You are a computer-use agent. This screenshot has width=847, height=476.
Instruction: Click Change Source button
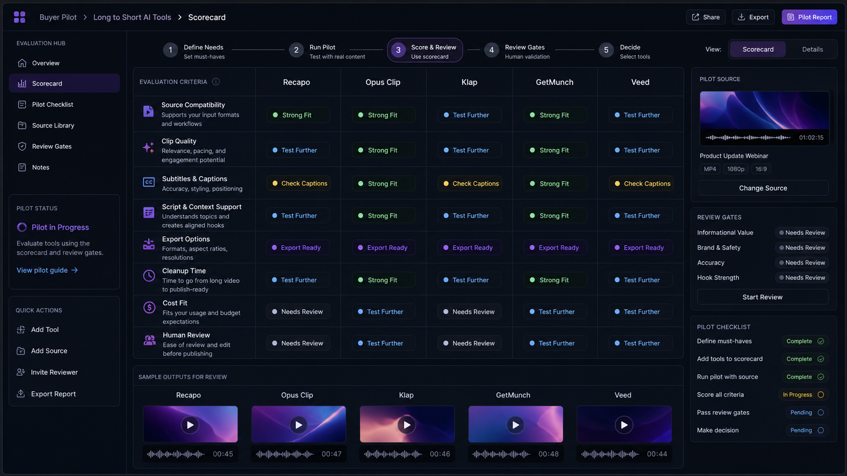[x=763, y=188]
